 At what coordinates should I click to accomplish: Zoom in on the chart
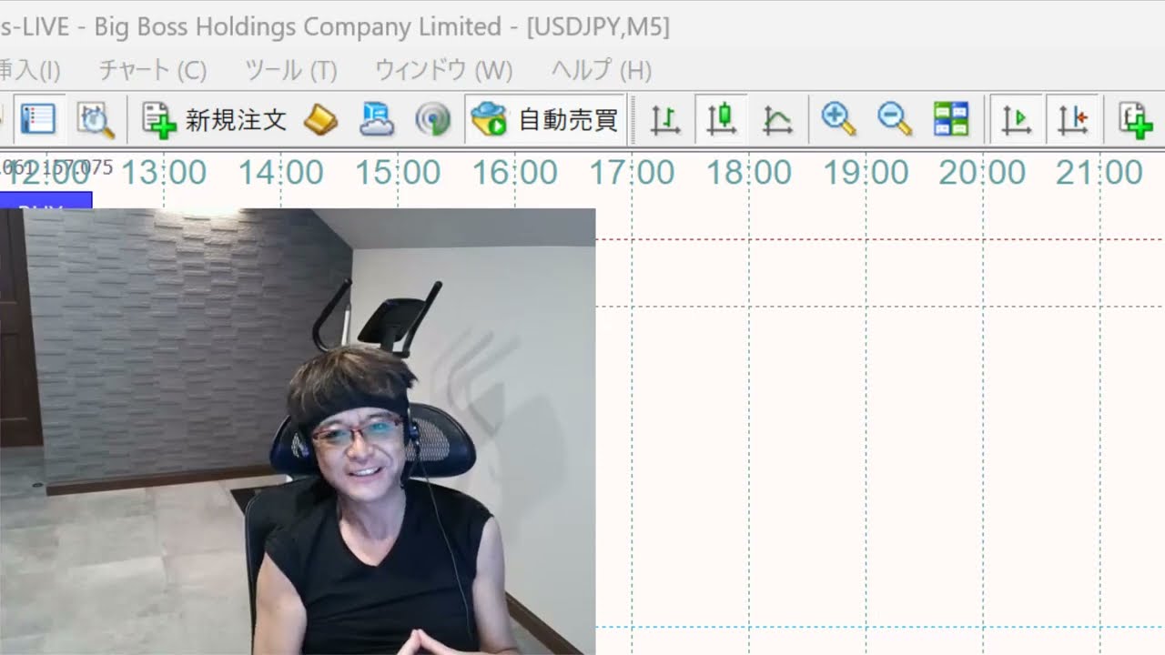[837, 119]
